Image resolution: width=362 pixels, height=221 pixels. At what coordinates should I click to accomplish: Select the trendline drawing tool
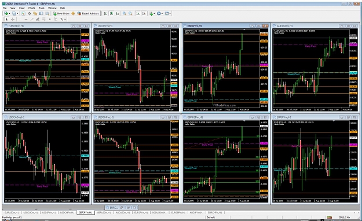32,19
